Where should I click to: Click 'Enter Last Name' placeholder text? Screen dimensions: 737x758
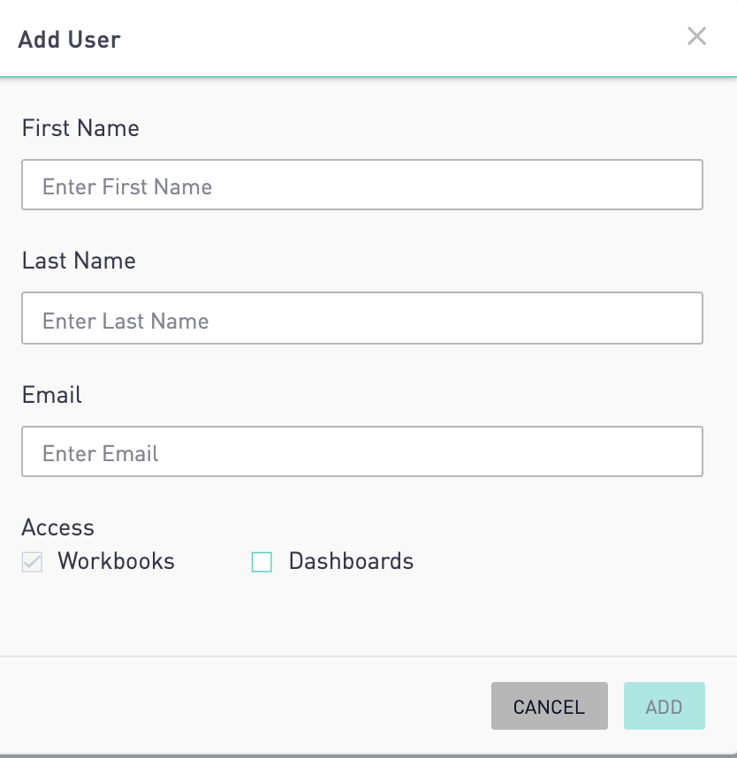tap(125, 321)
